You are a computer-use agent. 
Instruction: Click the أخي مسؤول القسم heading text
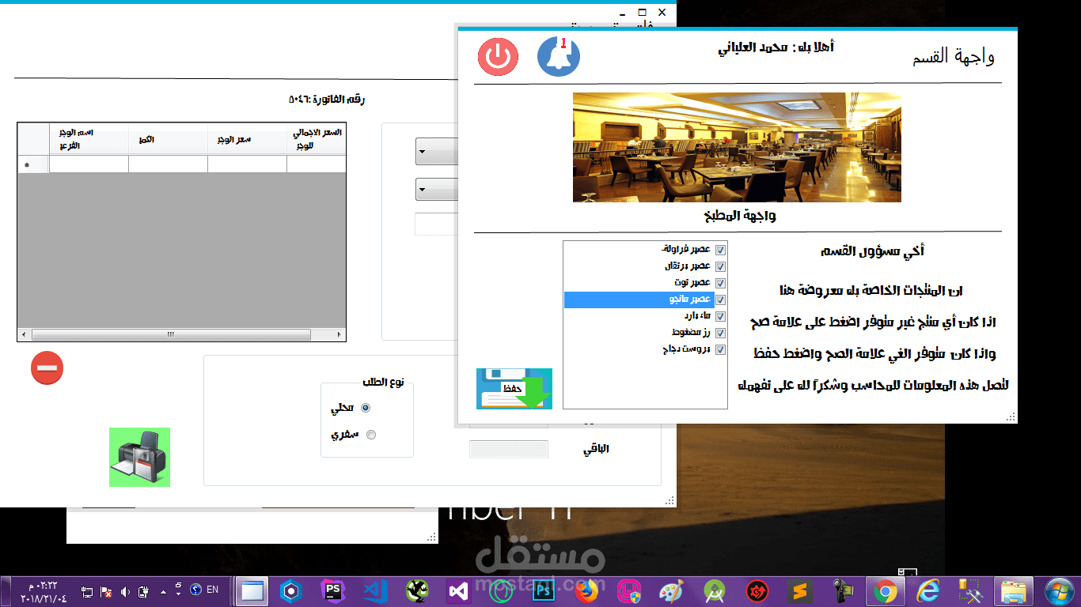click(873, 251)
